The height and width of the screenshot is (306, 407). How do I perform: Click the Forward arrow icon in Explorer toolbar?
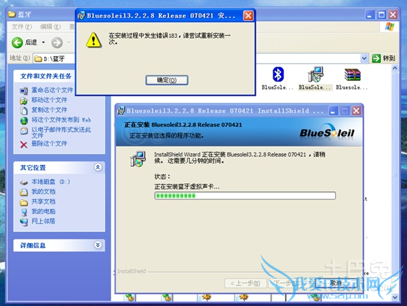tap(57, 43)
